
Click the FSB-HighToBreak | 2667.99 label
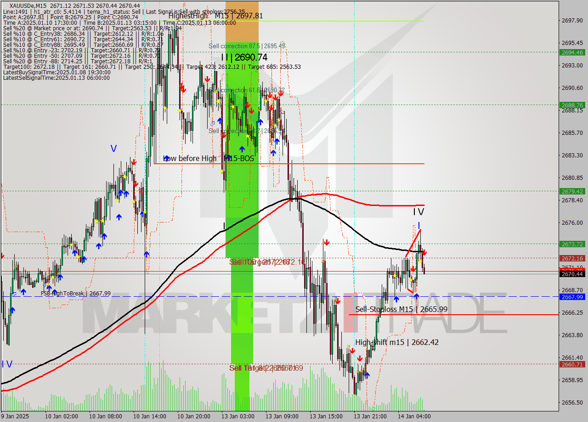(76, 294)
